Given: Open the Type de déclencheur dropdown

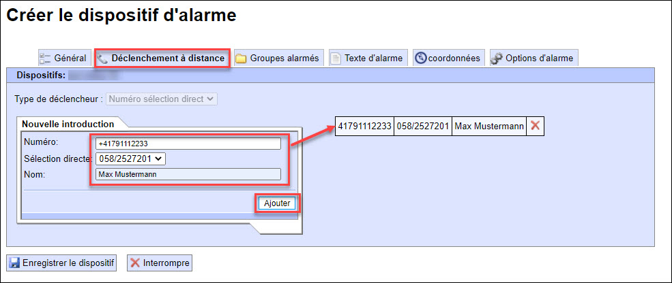Looking at the screenshot, I should point(162,99).
